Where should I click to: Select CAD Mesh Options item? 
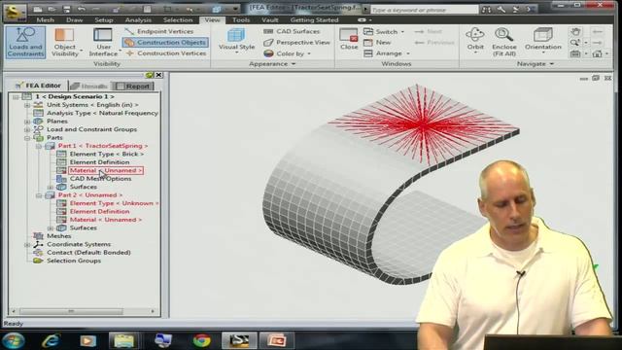click(100, 179)
